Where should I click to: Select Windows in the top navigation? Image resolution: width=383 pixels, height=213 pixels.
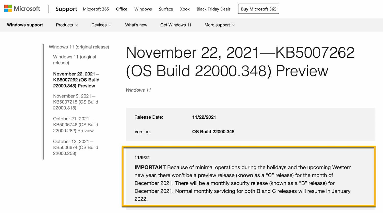(143, 9)
